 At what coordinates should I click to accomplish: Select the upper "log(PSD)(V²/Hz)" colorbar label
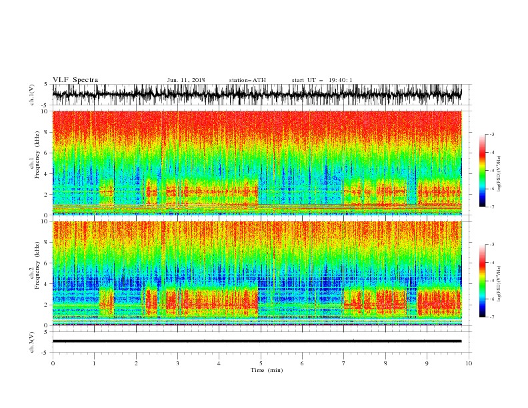(x=499, y=174)
